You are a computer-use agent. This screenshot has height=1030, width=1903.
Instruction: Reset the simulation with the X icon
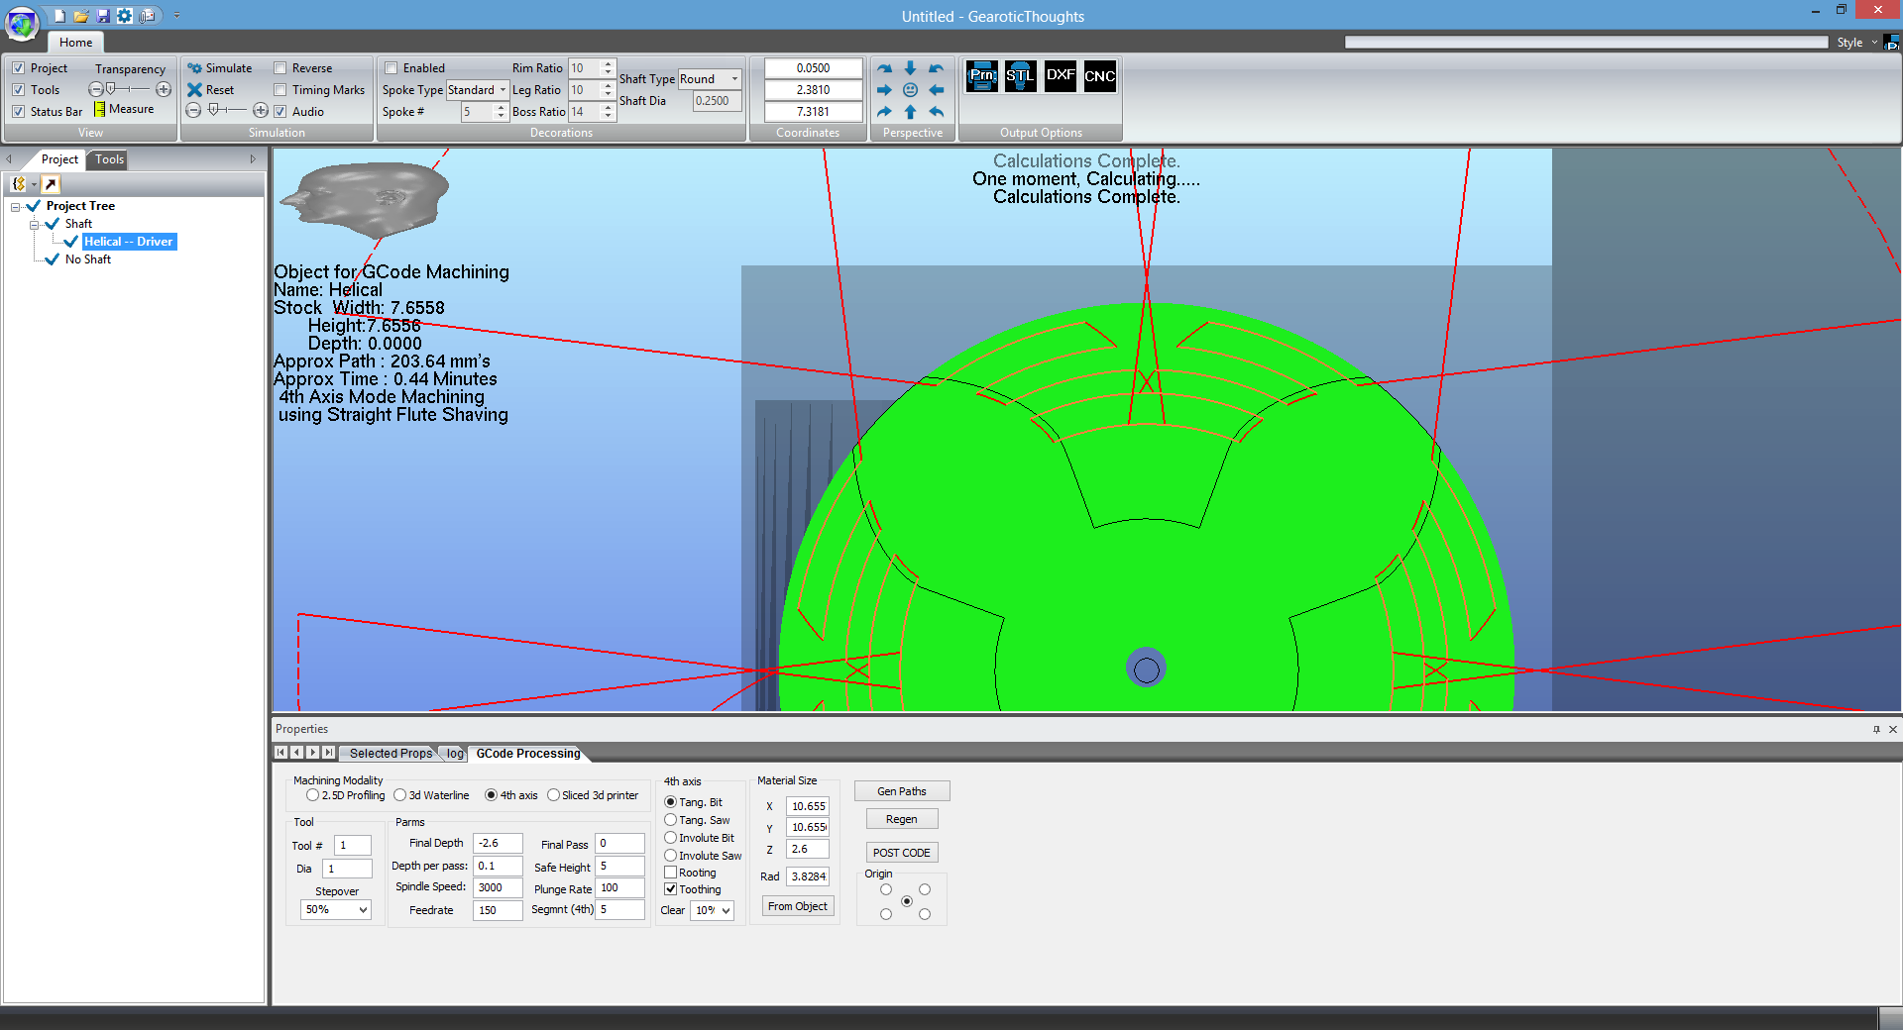pos(195,90)
